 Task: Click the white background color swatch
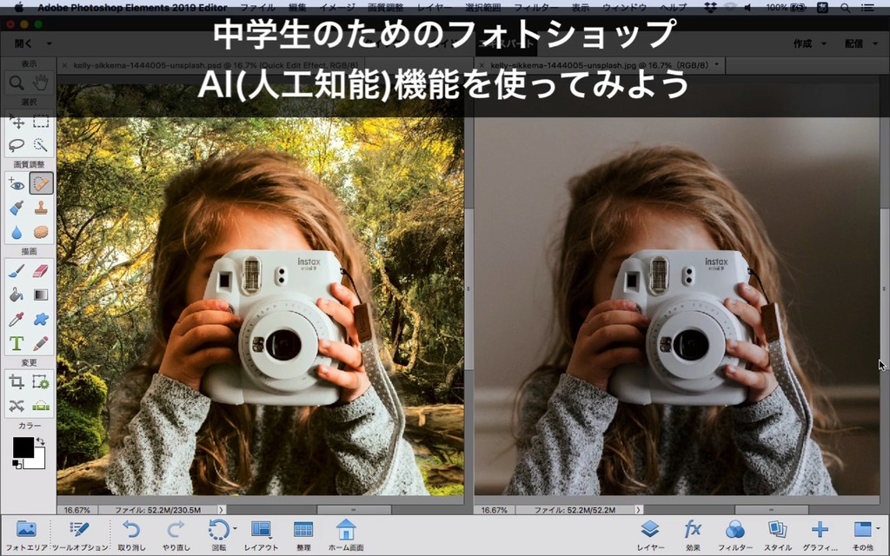tap(39, 461)
